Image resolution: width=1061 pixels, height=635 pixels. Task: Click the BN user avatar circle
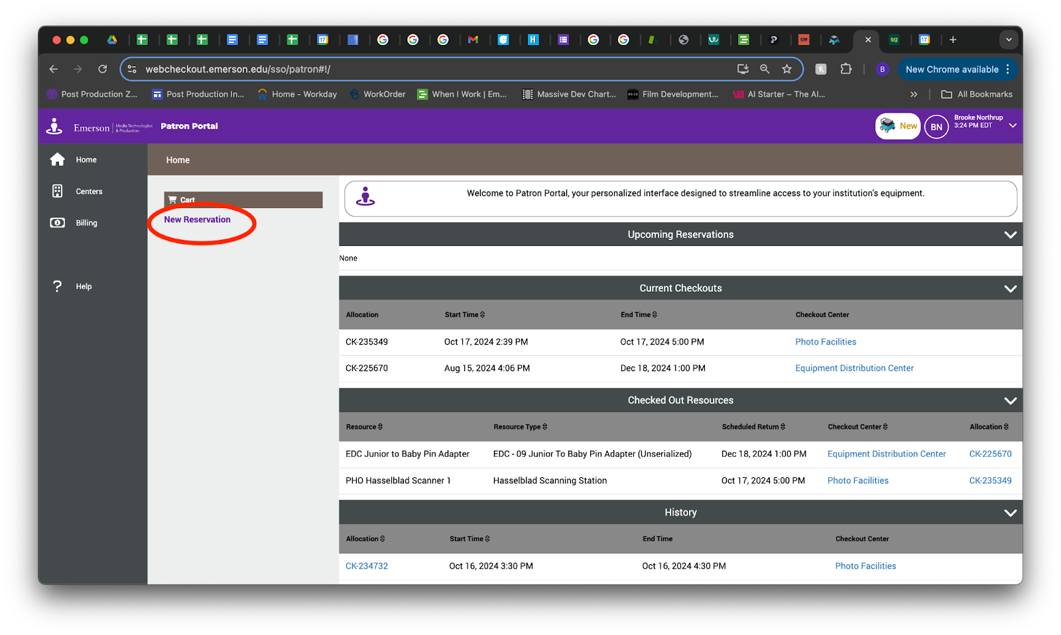coord(936,127)
